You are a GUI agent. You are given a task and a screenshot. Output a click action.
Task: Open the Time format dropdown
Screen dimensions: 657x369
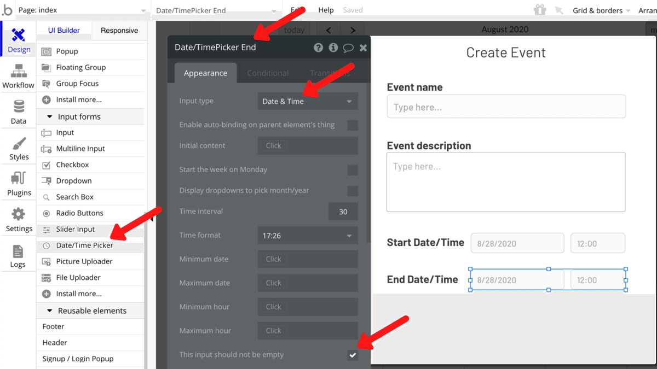click(x=308, y=236)
